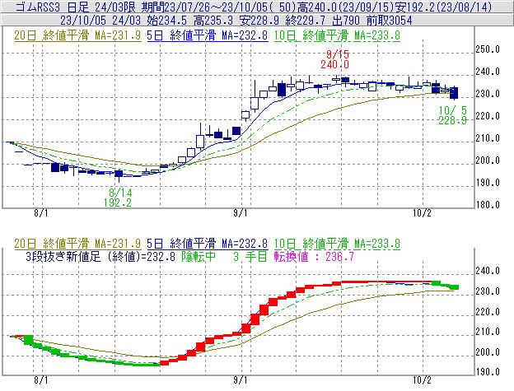Click the 3段抜き新値足 (終値)=232.8 text
The height and width of the screenshot is (391, 514).
(x=100, y=256)
